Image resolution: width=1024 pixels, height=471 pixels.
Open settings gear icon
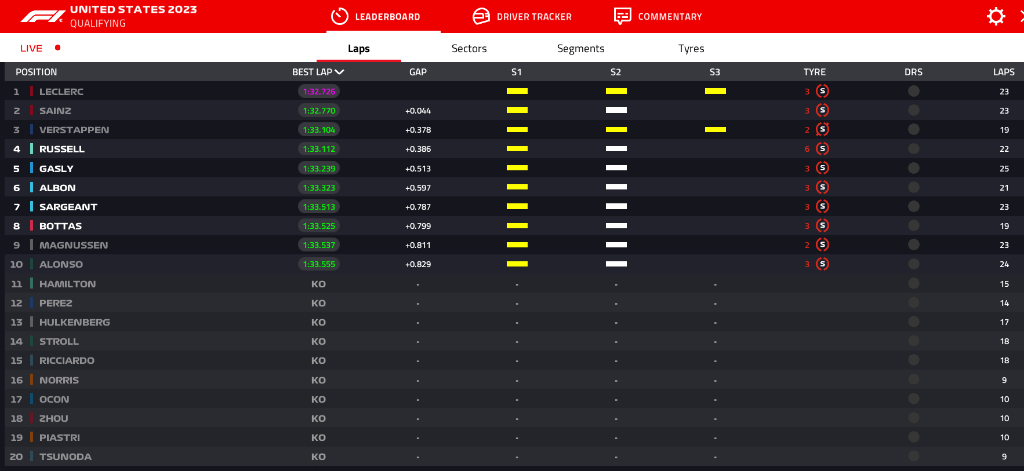(996, 16)
